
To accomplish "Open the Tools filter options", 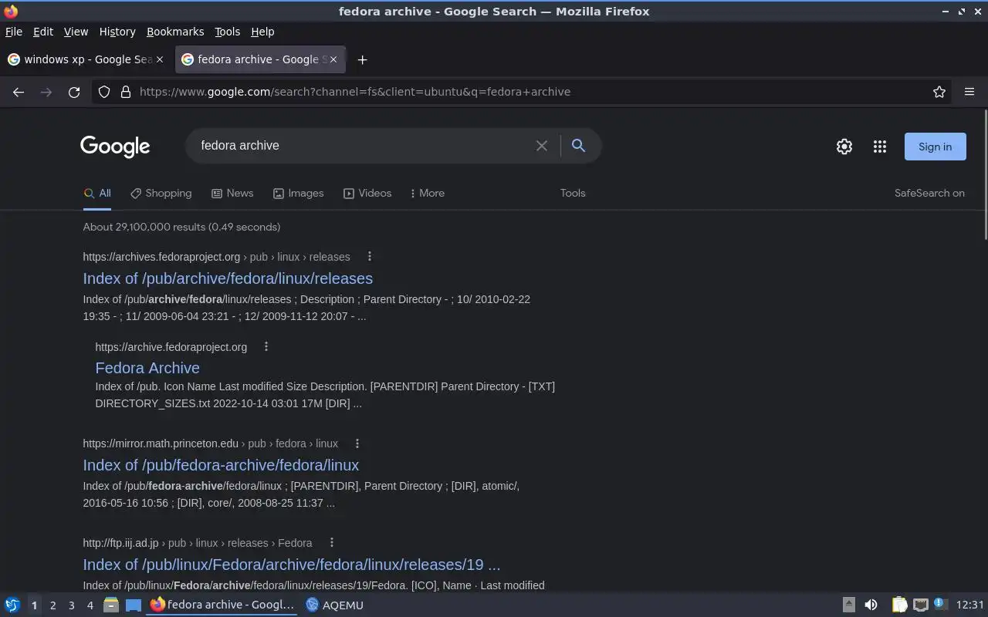I will [573, 194].
